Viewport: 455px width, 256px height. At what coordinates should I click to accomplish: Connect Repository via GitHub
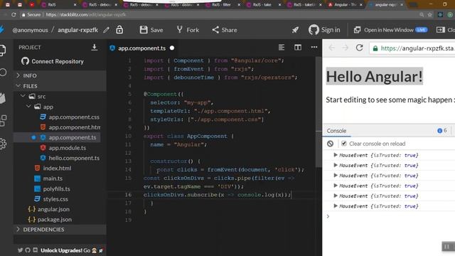point(53,61)
